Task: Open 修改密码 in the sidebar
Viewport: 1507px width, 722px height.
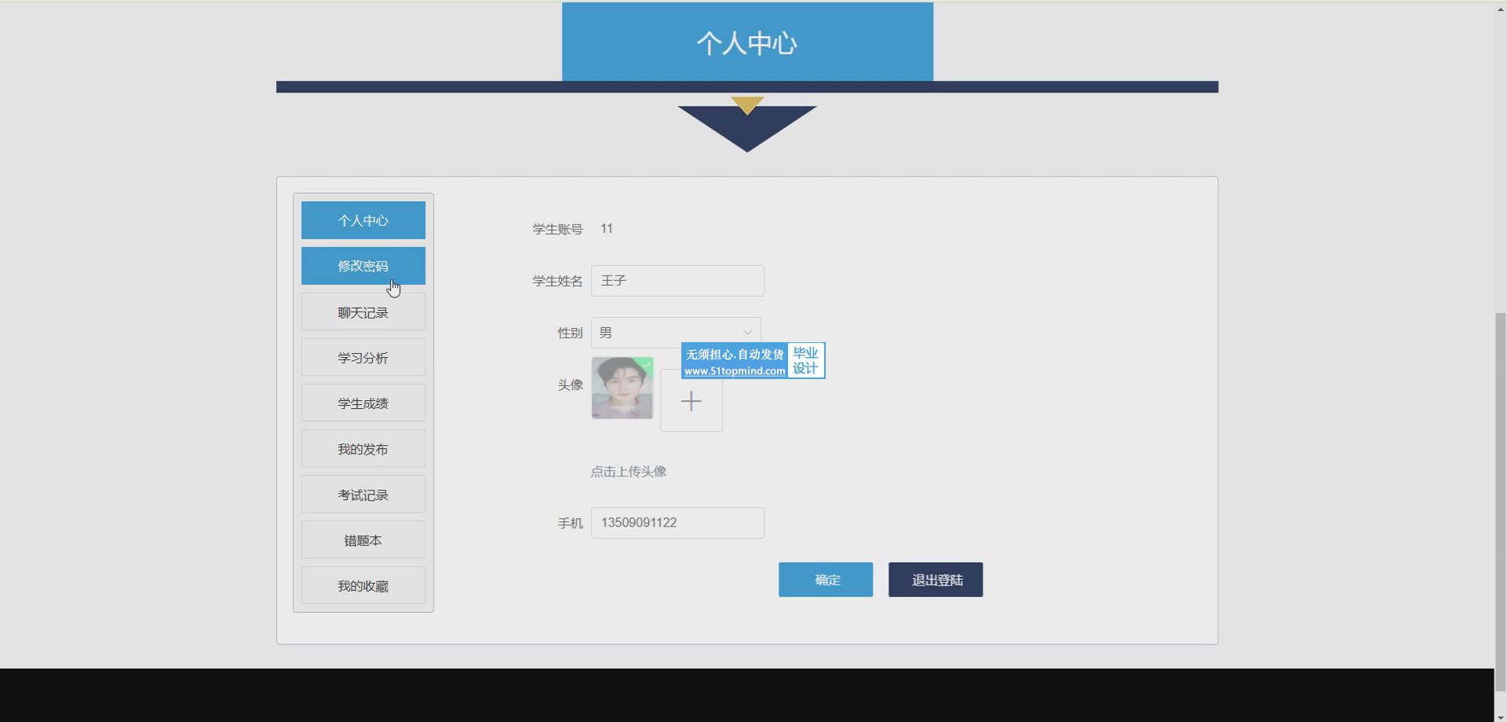Action: click(363, 266)
